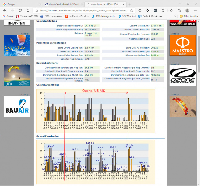View site information lock icon
The height and width of the screenshot is (186, 200).
point(36,11)
